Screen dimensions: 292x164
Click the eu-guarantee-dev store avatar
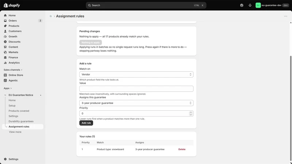tap(258, 5)
